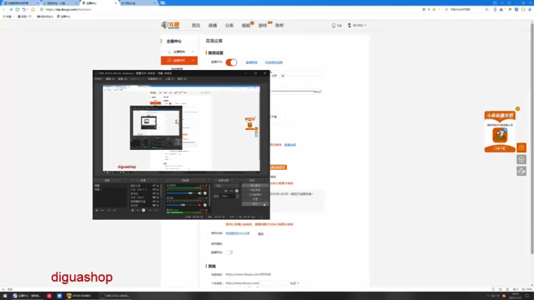Open OBS 查看 menu
Image resolution: width=534 pixels, height=300 pixels.
123,79
